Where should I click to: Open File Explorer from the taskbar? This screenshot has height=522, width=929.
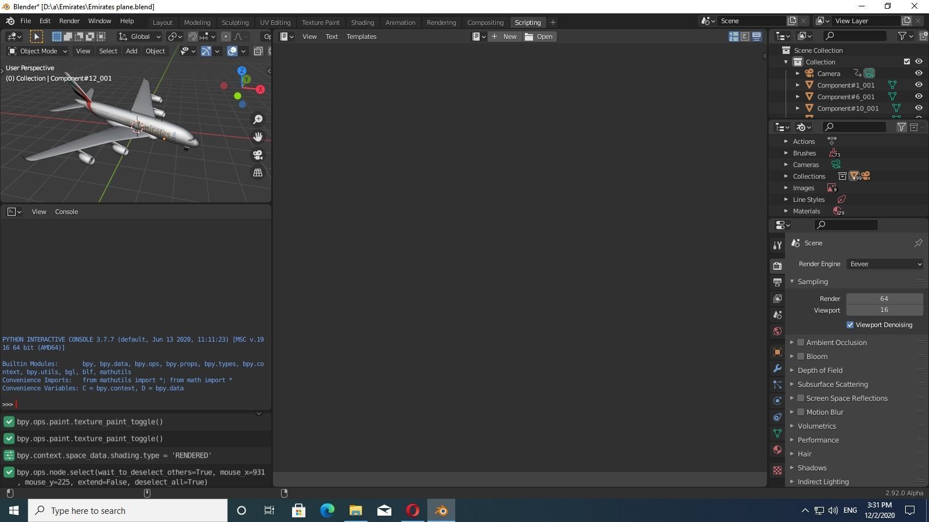(x=355, y=510)
